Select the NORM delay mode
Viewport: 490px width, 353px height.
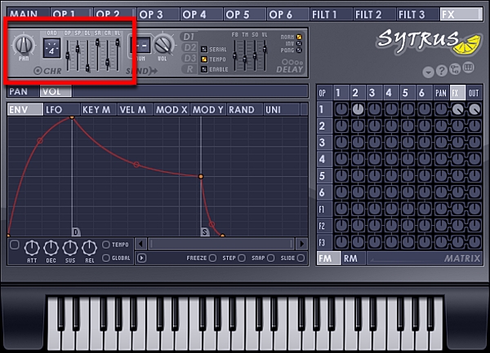[299, 37]
